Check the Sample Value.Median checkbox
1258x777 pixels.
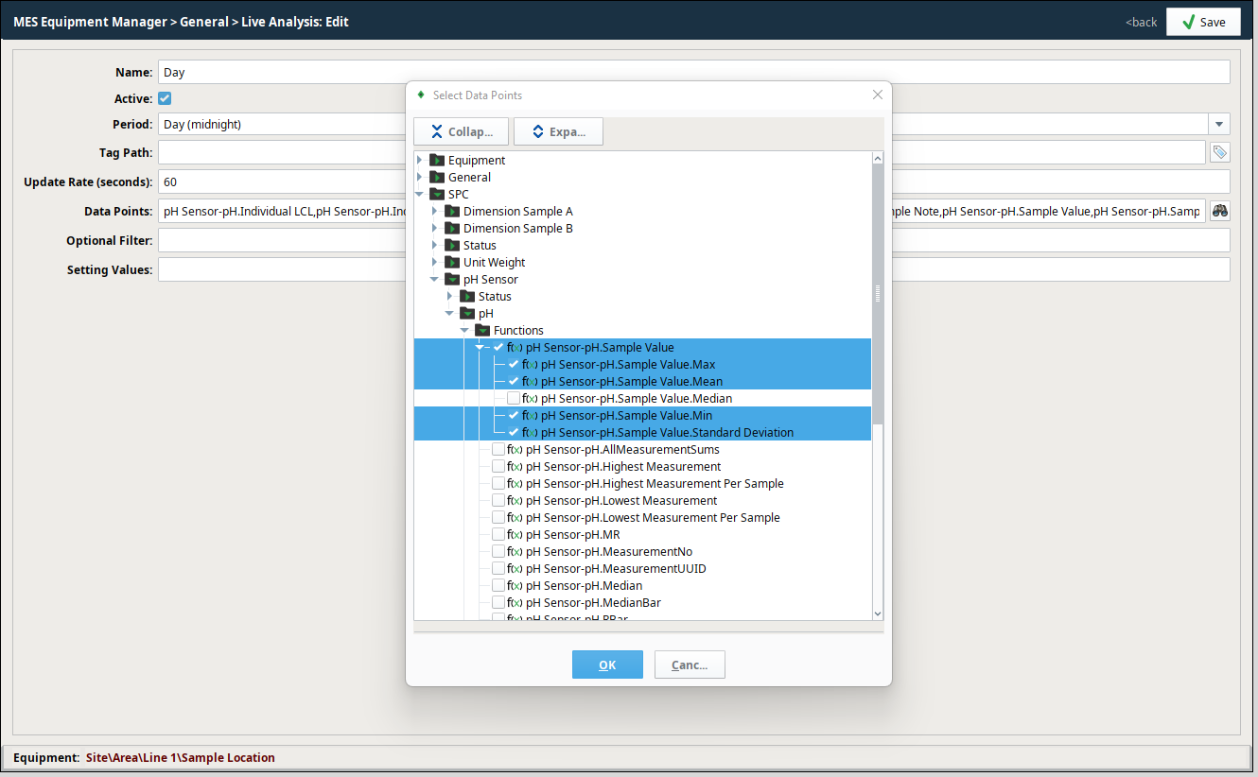pyautogui.click(x=514, y=398)
